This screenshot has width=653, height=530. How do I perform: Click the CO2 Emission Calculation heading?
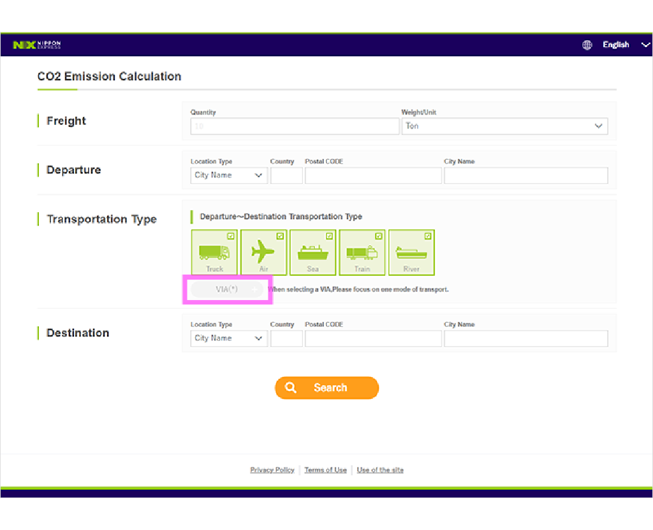tap(110, 76)
